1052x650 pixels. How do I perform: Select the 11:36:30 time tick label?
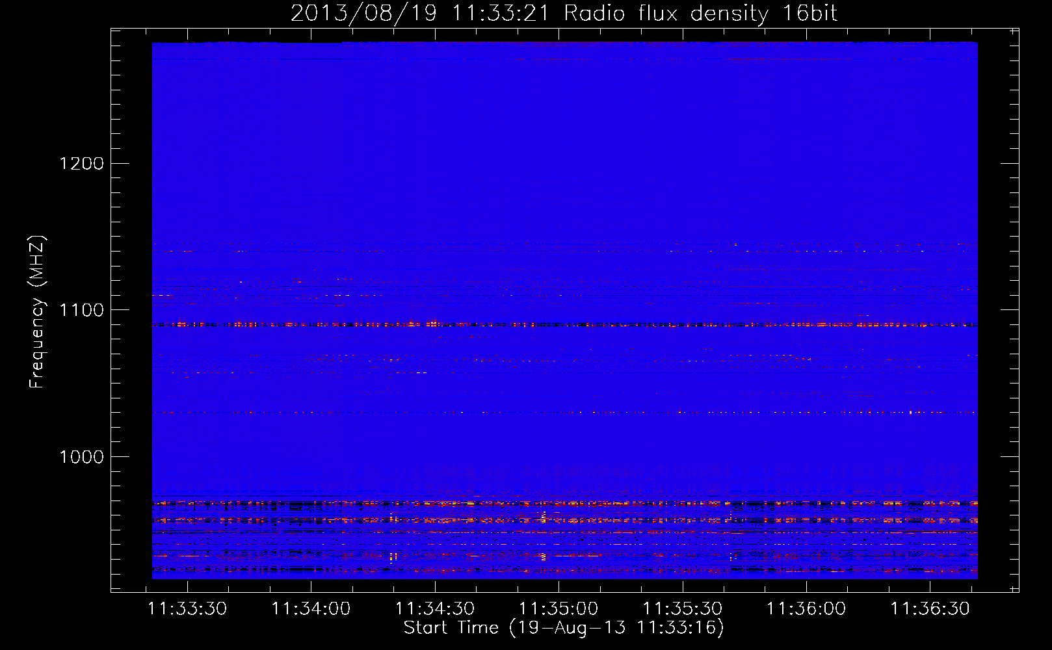point(930,608)
